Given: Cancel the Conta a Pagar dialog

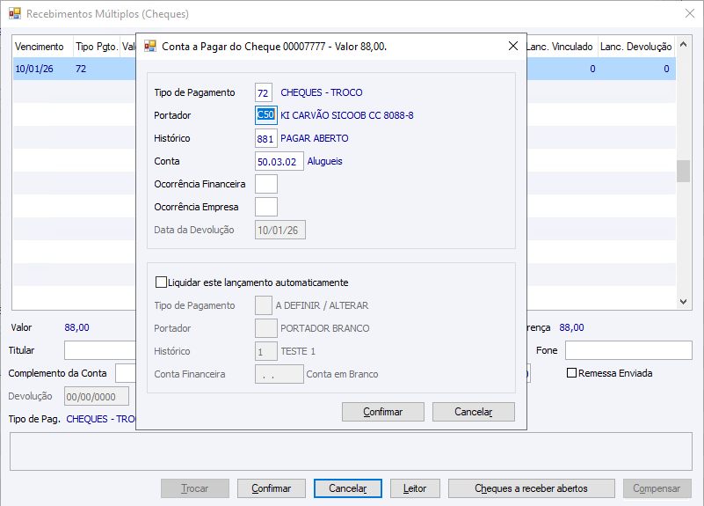Looking at the screenshot, I should tap(474, 412).
